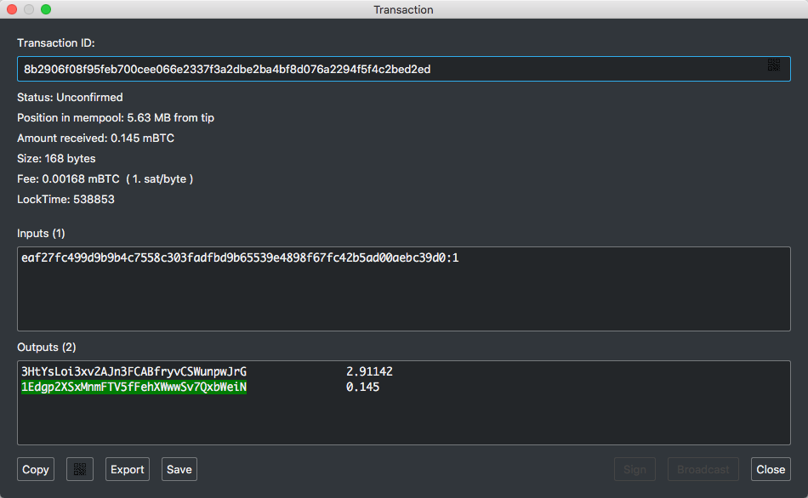Viewport: 808px width, 498px height.
Task: Click inside the Transaction ID field
Action: coord(403,69)
